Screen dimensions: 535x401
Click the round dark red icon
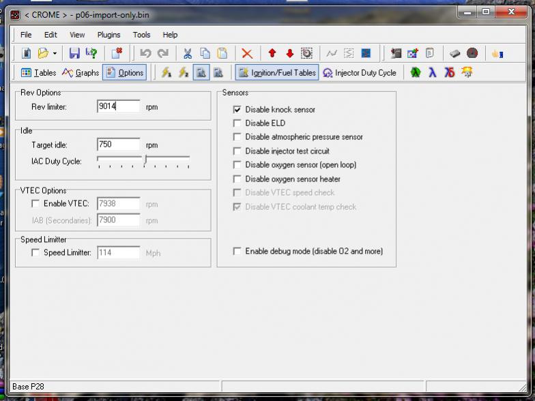(x=472, y=53)
